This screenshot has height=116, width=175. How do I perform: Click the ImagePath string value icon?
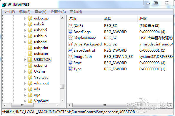coord(71,56)
